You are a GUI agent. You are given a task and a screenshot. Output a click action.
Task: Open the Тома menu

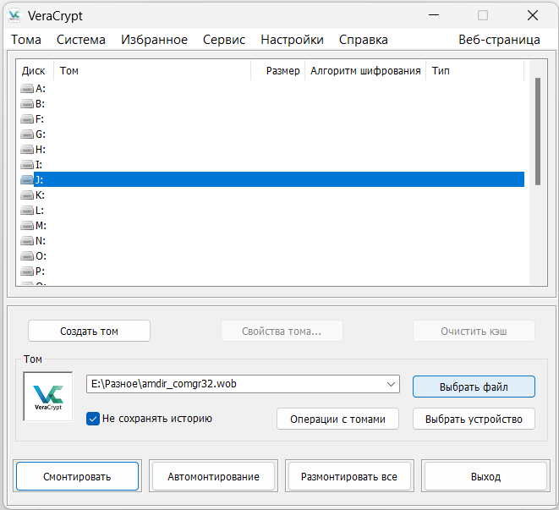[26, 40]
